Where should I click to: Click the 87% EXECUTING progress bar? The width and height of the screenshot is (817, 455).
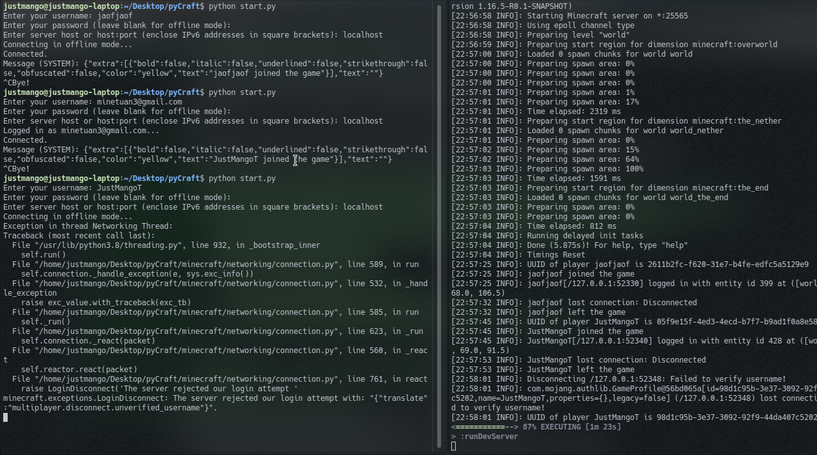coord(536,427)
